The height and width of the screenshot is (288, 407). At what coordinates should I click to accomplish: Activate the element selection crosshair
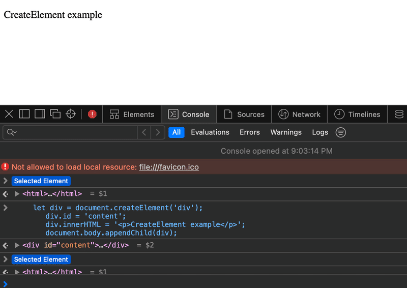coord(71,114)
